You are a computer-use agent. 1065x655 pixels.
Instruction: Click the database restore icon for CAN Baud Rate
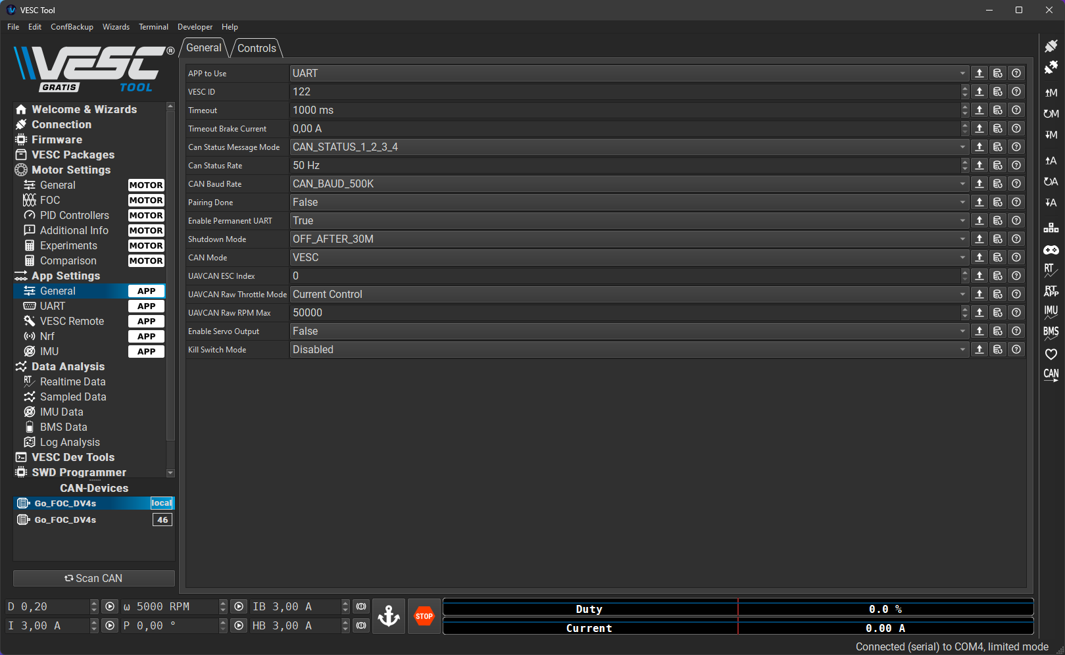point(998,183)
